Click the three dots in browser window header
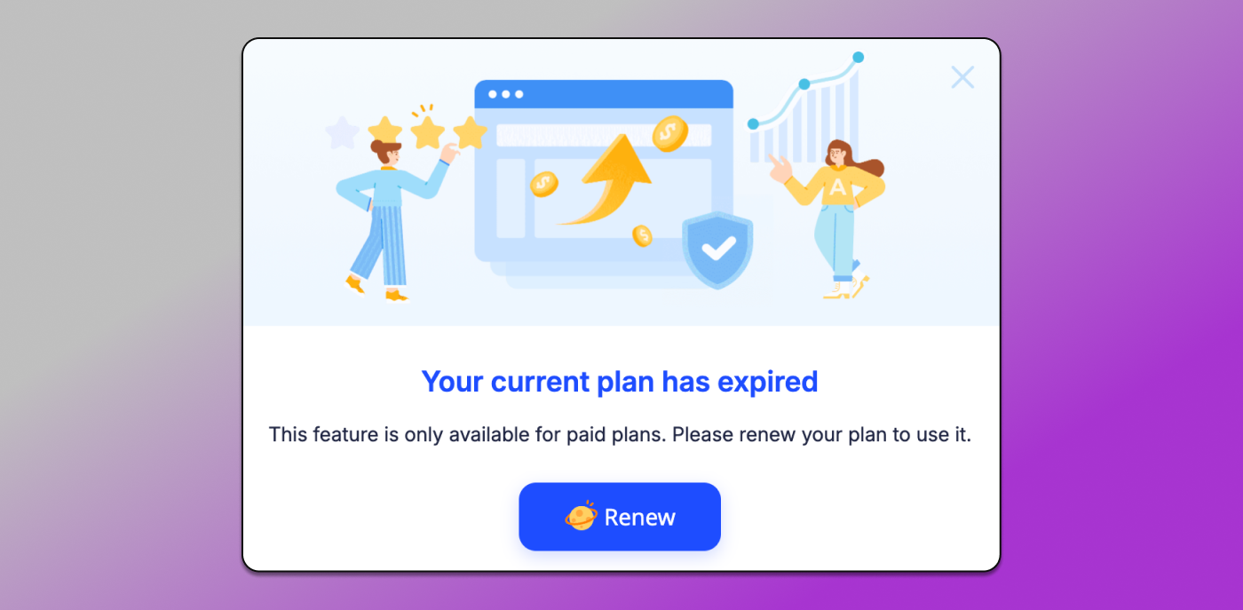 (506, 94)
